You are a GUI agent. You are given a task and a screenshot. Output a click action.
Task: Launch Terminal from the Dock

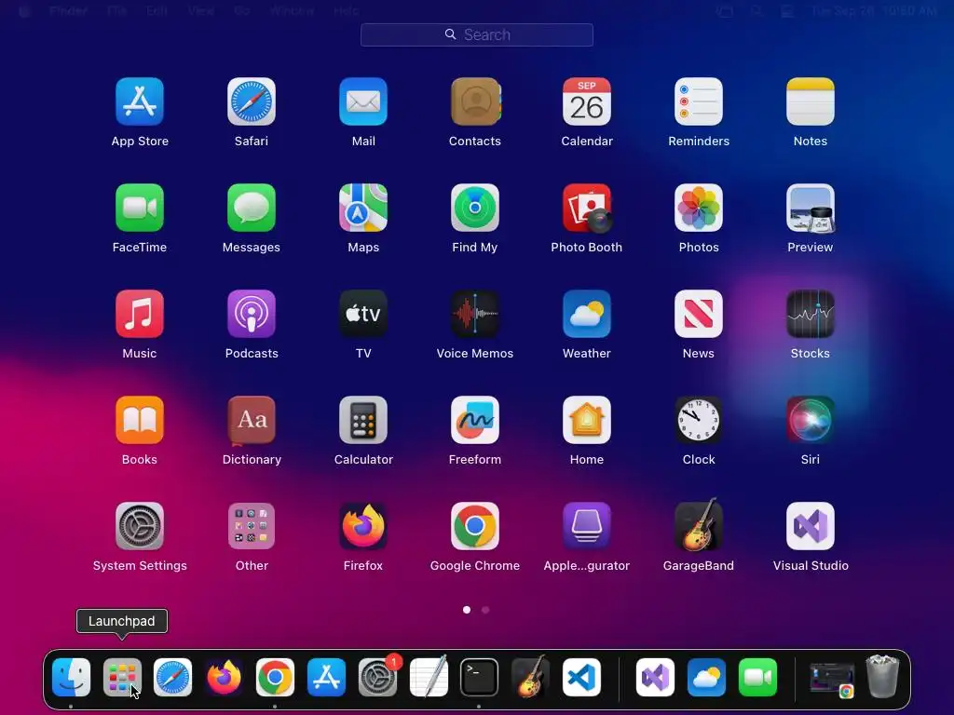pyautogui.click(x=480, y=678)
